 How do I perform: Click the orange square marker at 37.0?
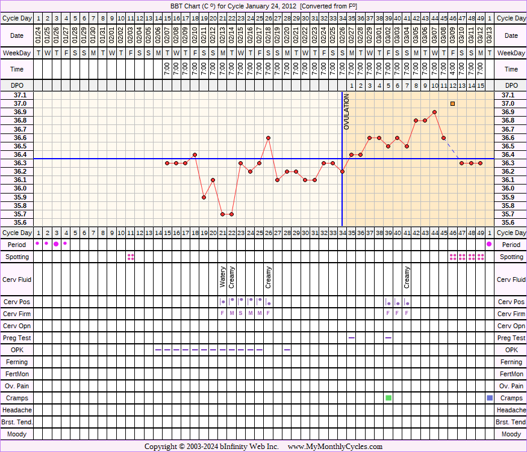[x=452, y=103]
